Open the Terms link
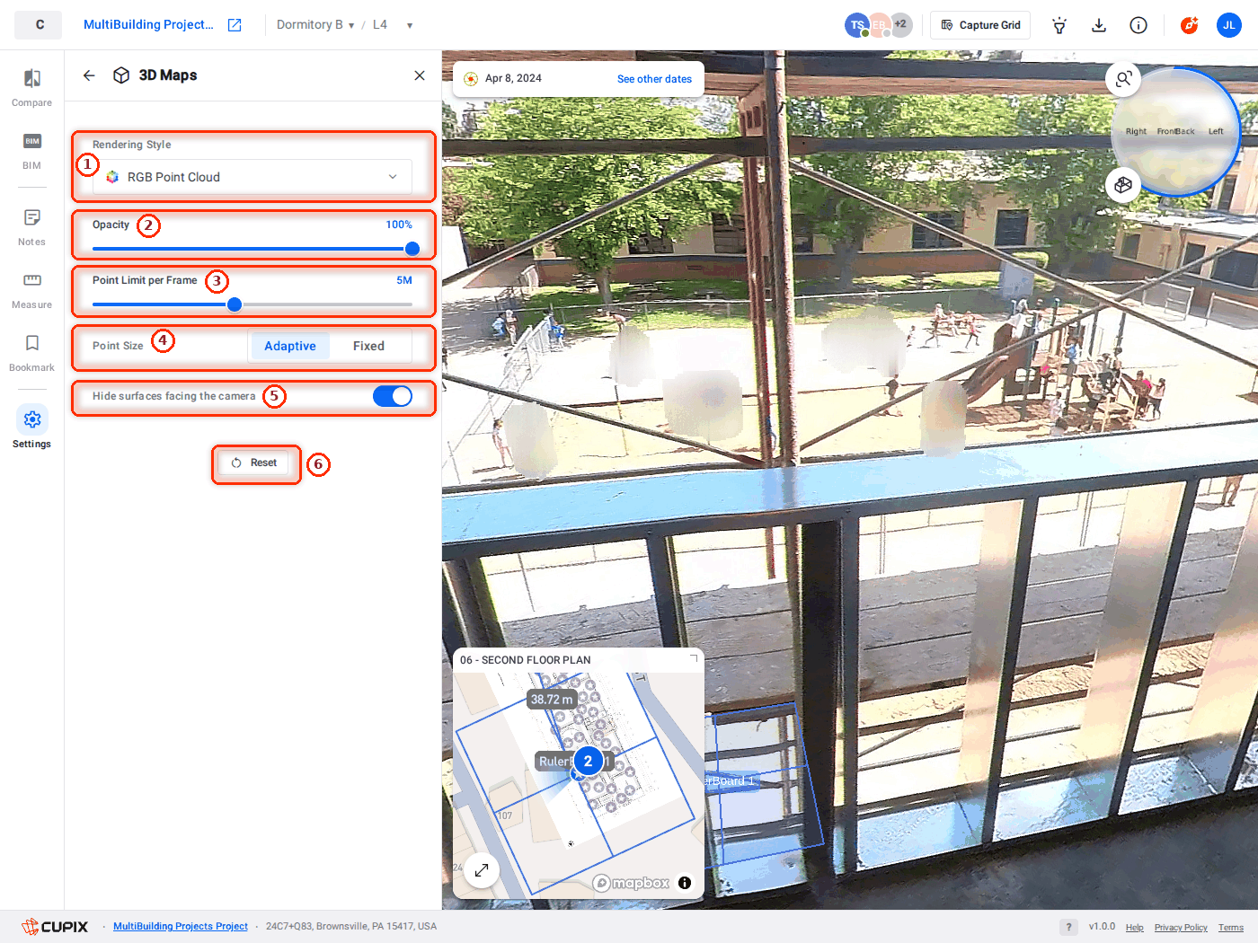Viewport: 1258px width, 943px height. click(x=1231, y=928)
